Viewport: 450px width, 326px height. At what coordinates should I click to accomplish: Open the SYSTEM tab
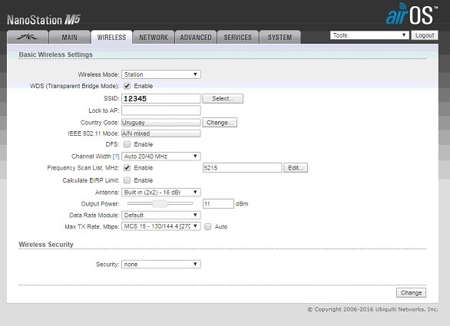(x=280, y=37)
